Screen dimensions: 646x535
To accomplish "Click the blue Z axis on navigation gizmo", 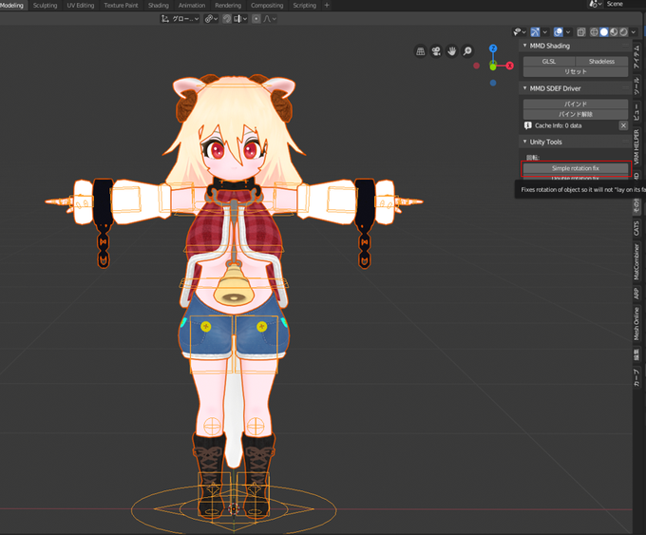I will click(493, 48).
